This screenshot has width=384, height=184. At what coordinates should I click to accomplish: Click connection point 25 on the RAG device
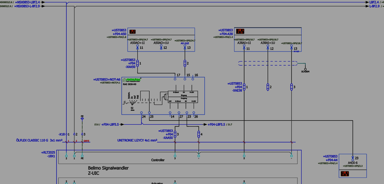(149, 113)
